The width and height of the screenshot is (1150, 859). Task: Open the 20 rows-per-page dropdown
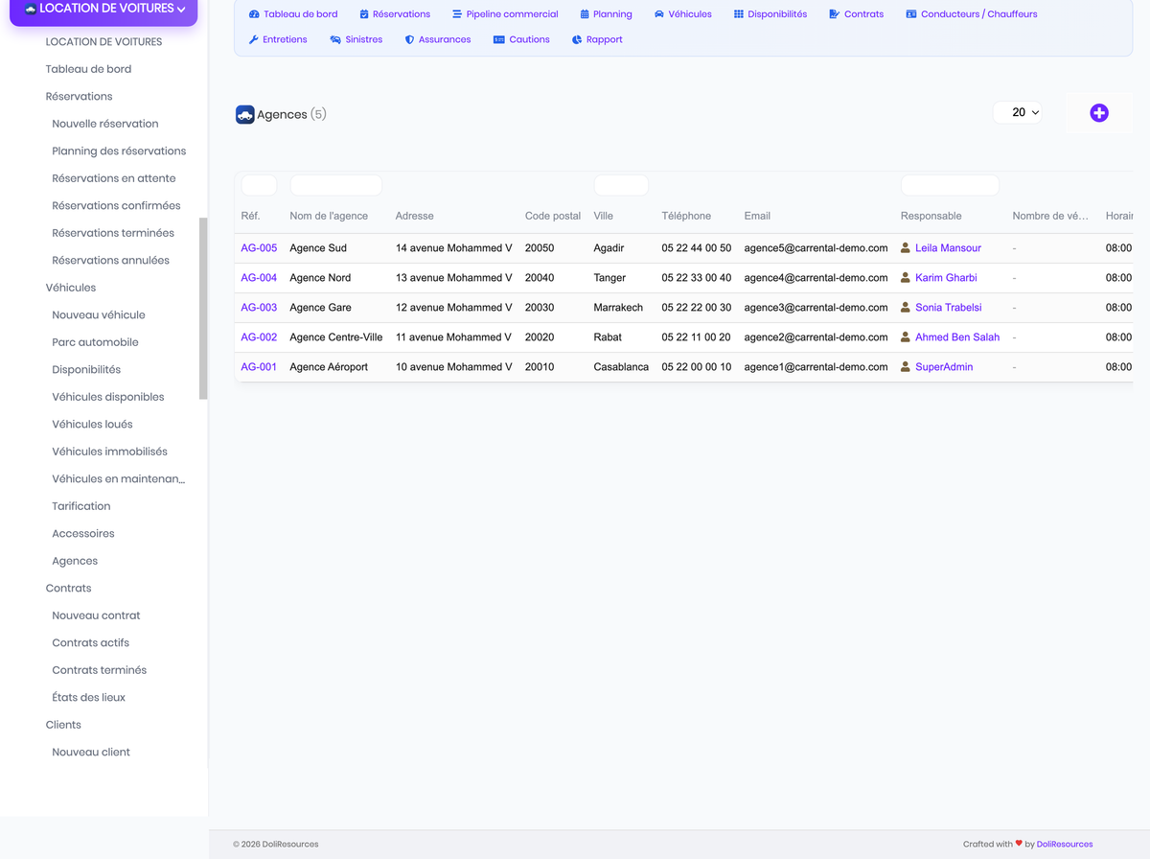(x=1018, y=113)
